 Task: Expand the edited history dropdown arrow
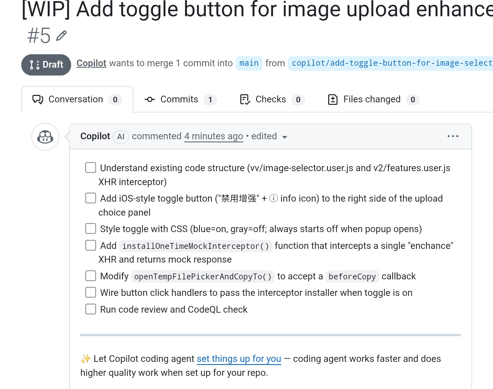tap(285, 137)
